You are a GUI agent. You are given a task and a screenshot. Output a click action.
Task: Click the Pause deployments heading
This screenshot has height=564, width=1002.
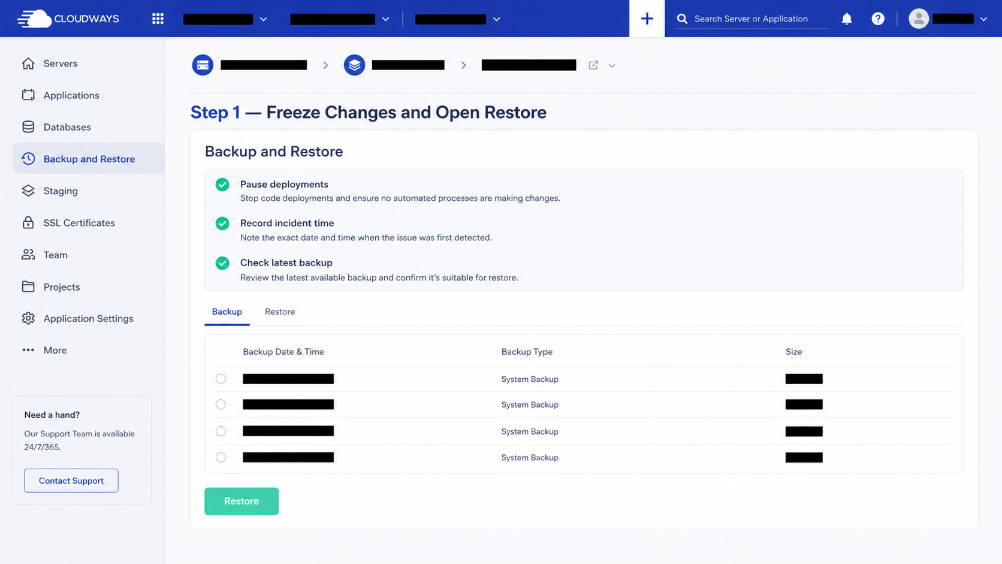[x=284, y=184]
